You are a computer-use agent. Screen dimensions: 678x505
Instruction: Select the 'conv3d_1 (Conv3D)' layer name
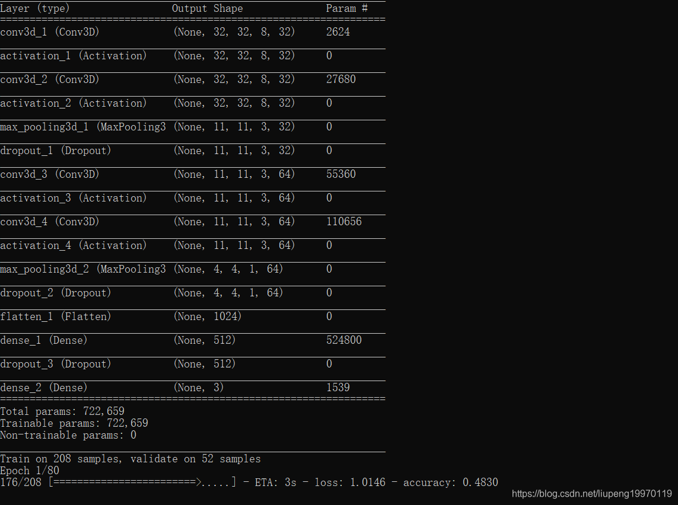(50, 32)
